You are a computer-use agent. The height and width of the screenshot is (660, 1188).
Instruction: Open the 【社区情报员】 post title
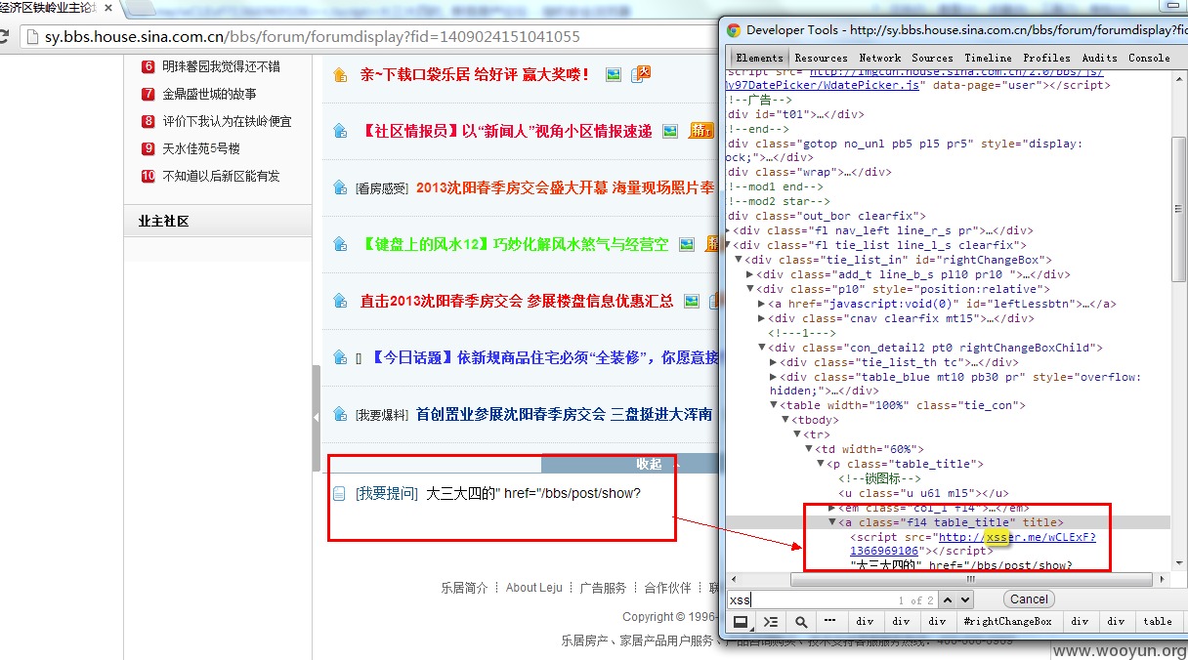pos(506,131)
